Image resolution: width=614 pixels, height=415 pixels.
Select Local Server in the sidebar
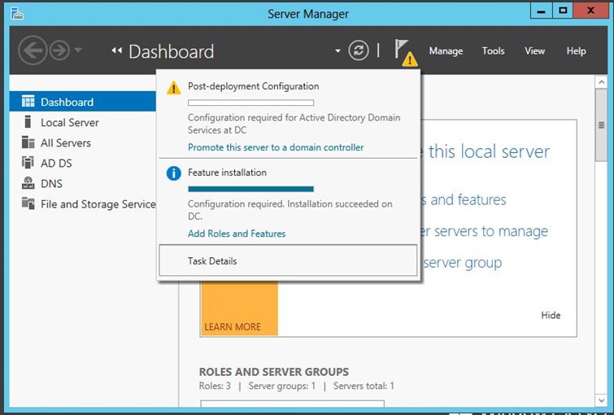tap(83, 122)
